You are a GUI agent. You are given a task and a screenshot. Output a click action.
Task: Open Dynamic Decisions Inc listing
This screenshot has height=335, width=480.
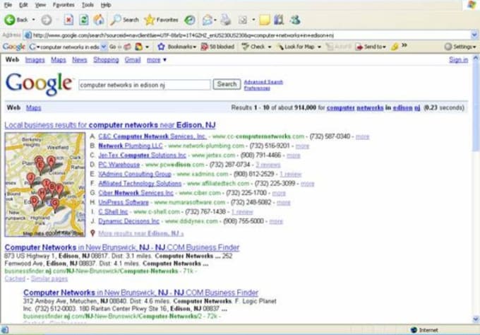tap(128, 221)
